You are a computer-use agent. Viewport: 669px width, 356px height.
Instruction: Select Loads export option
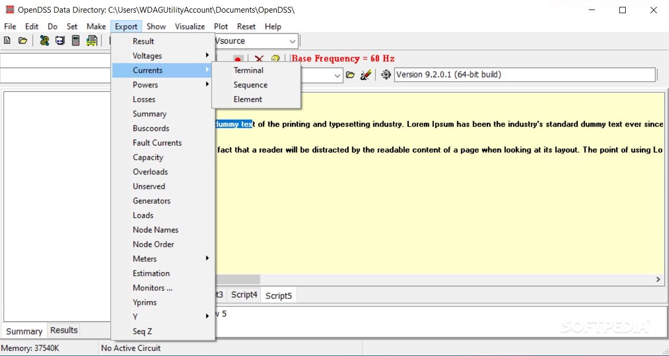coord(163,215)
